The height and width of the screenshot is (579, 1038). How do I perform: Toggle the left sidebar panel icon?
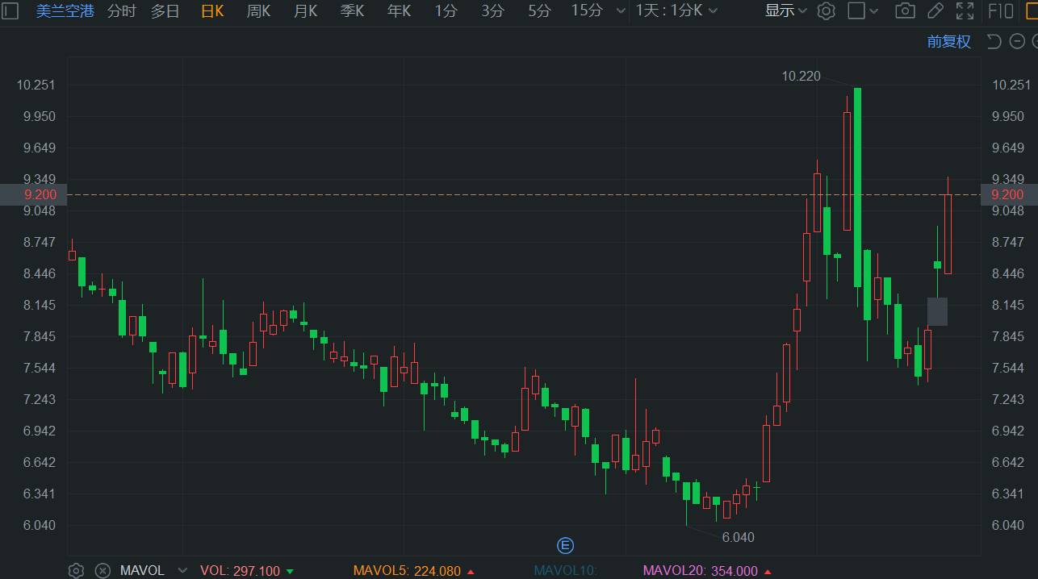coord(10,10)
